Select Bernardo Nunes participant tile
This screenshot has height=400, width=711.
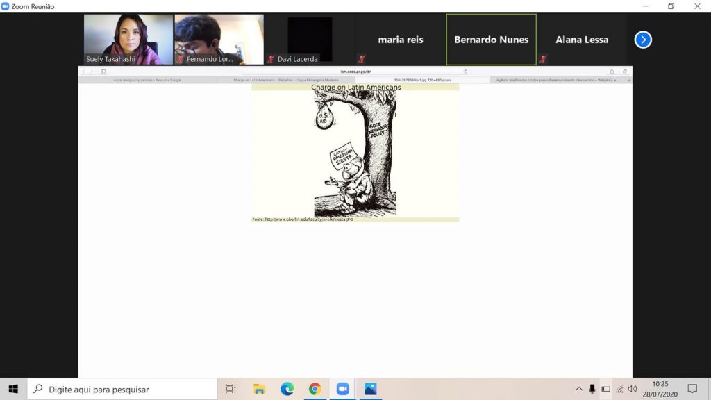[x=491, y=40]
